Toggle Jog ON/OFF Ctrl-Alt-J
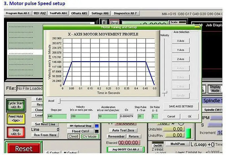226x155 pixels. [x=125, y=149]
